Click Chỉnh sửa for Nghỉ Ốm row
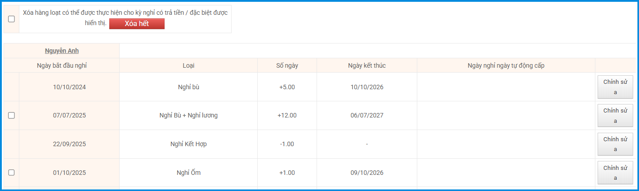This screenshot has height=191, width=639. coord(615,173)
